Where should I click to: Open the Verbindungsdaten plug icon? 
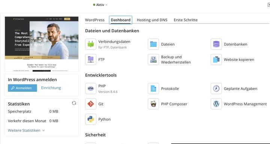pos(91,44)
